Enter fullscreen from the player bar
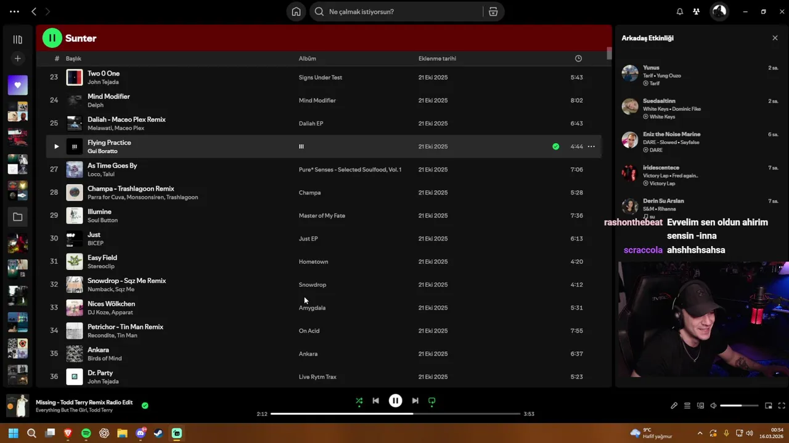 [782, 405]
